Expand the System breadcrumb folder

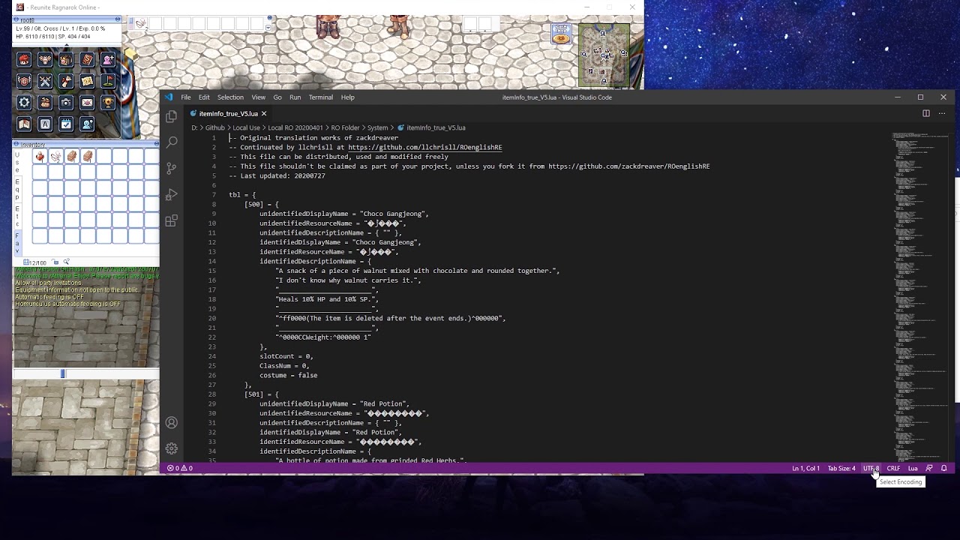pyautogui.click(x=377, y=127)
